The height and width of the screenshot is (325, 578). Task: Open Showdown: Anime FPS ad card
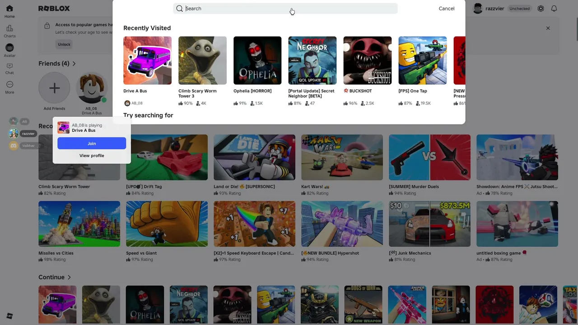tap(517, 158)
